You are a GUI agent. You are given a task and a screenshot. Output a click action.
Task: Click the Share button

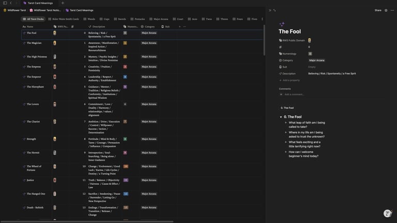pos(378,10)
